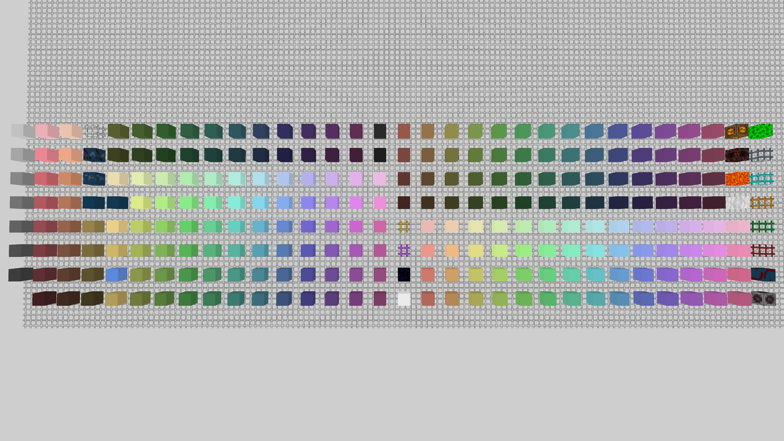Select the solid white block
This screenshot has width=784, height=441.
(x=404, y=299)
